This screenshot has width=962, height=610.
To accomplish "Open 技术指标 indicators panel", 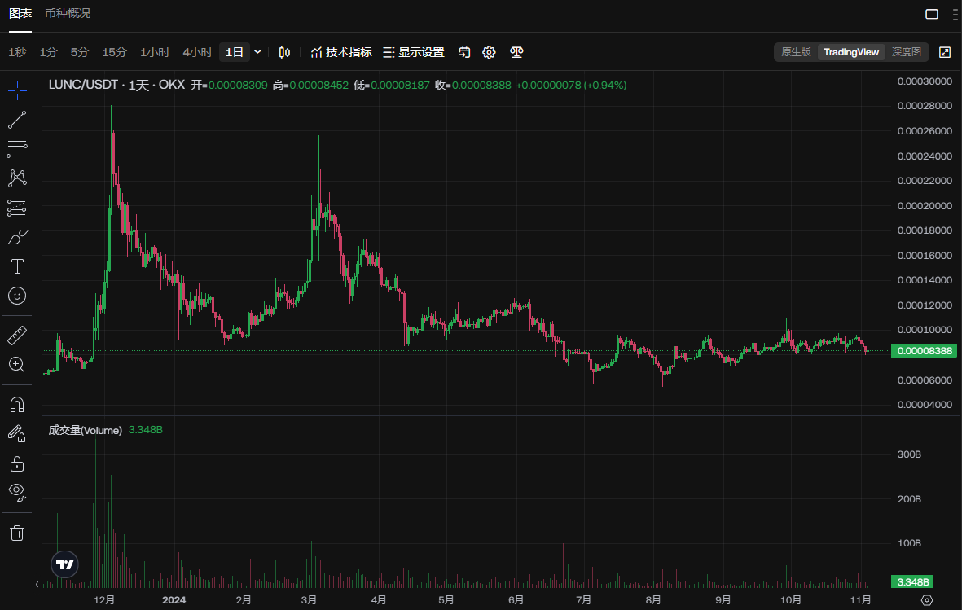I will click(x=341, y=52).
